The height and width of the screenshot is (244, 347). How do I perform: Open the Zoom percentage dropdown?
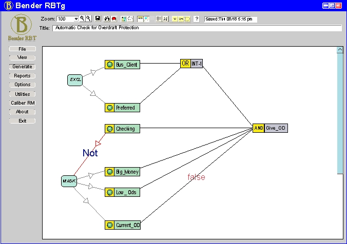[76, 19]
